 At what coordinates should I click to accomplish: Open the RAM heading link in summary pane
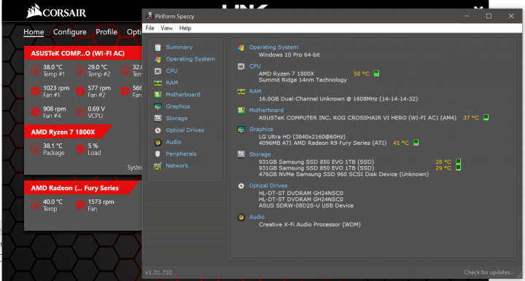(x=255, y=91)
